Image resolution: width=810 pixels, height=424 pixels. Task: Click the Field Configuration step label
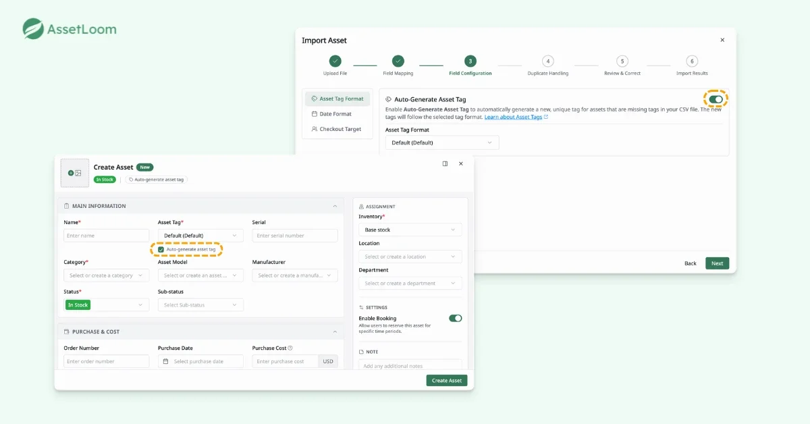[470, 73]
